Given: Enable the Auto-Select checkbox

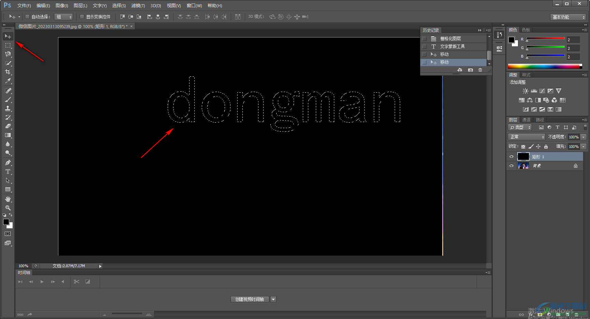Looking at the screenshot, I should click(27, 17).
